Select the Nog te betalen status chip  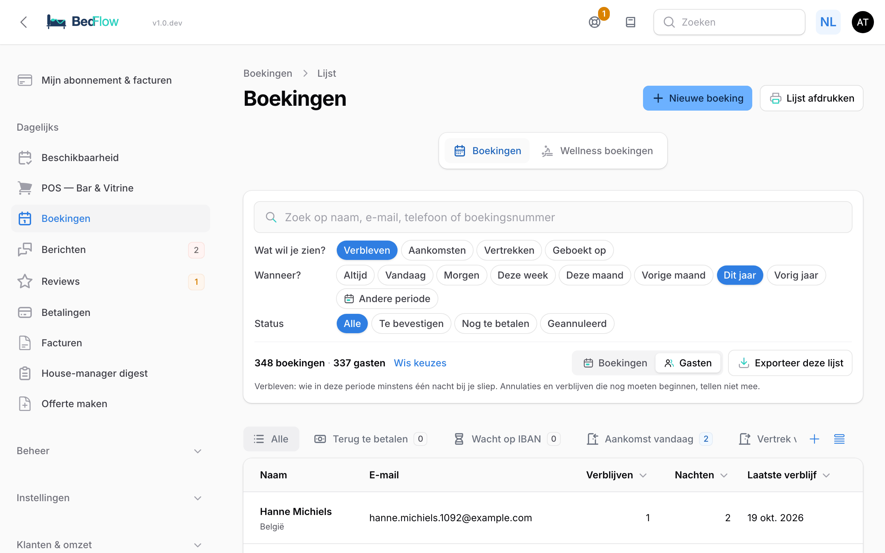coord(495,324)
